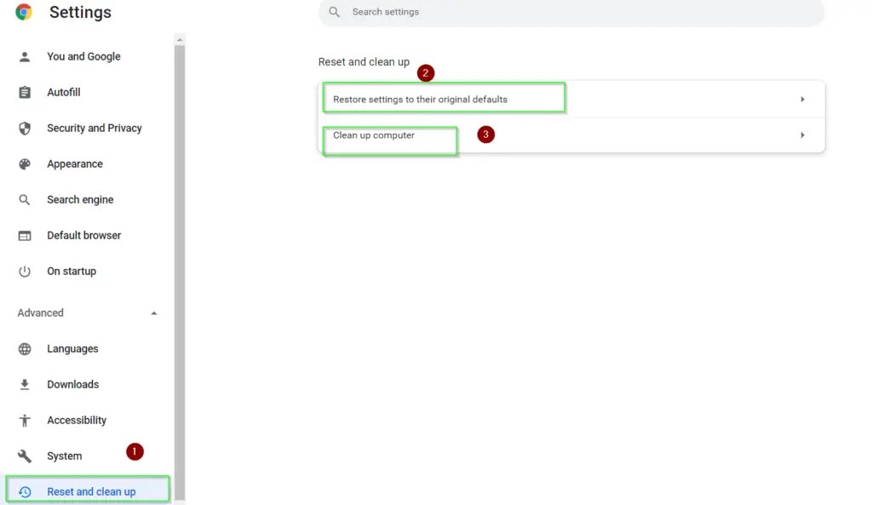The height and width of the screenshot is (505, 872).
Task: Collapse the Advanced section arrow
Action: (x=154, y=313)
